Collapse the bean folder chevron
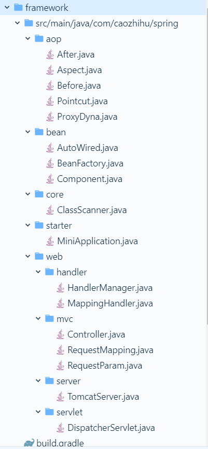 (x=28, y=132)
